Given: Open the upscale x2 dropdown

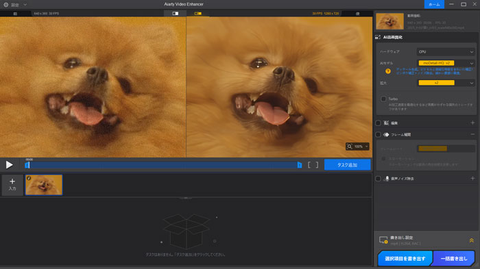Looking at the screenshot, I should pyautogui.click(x=446, y=83).
